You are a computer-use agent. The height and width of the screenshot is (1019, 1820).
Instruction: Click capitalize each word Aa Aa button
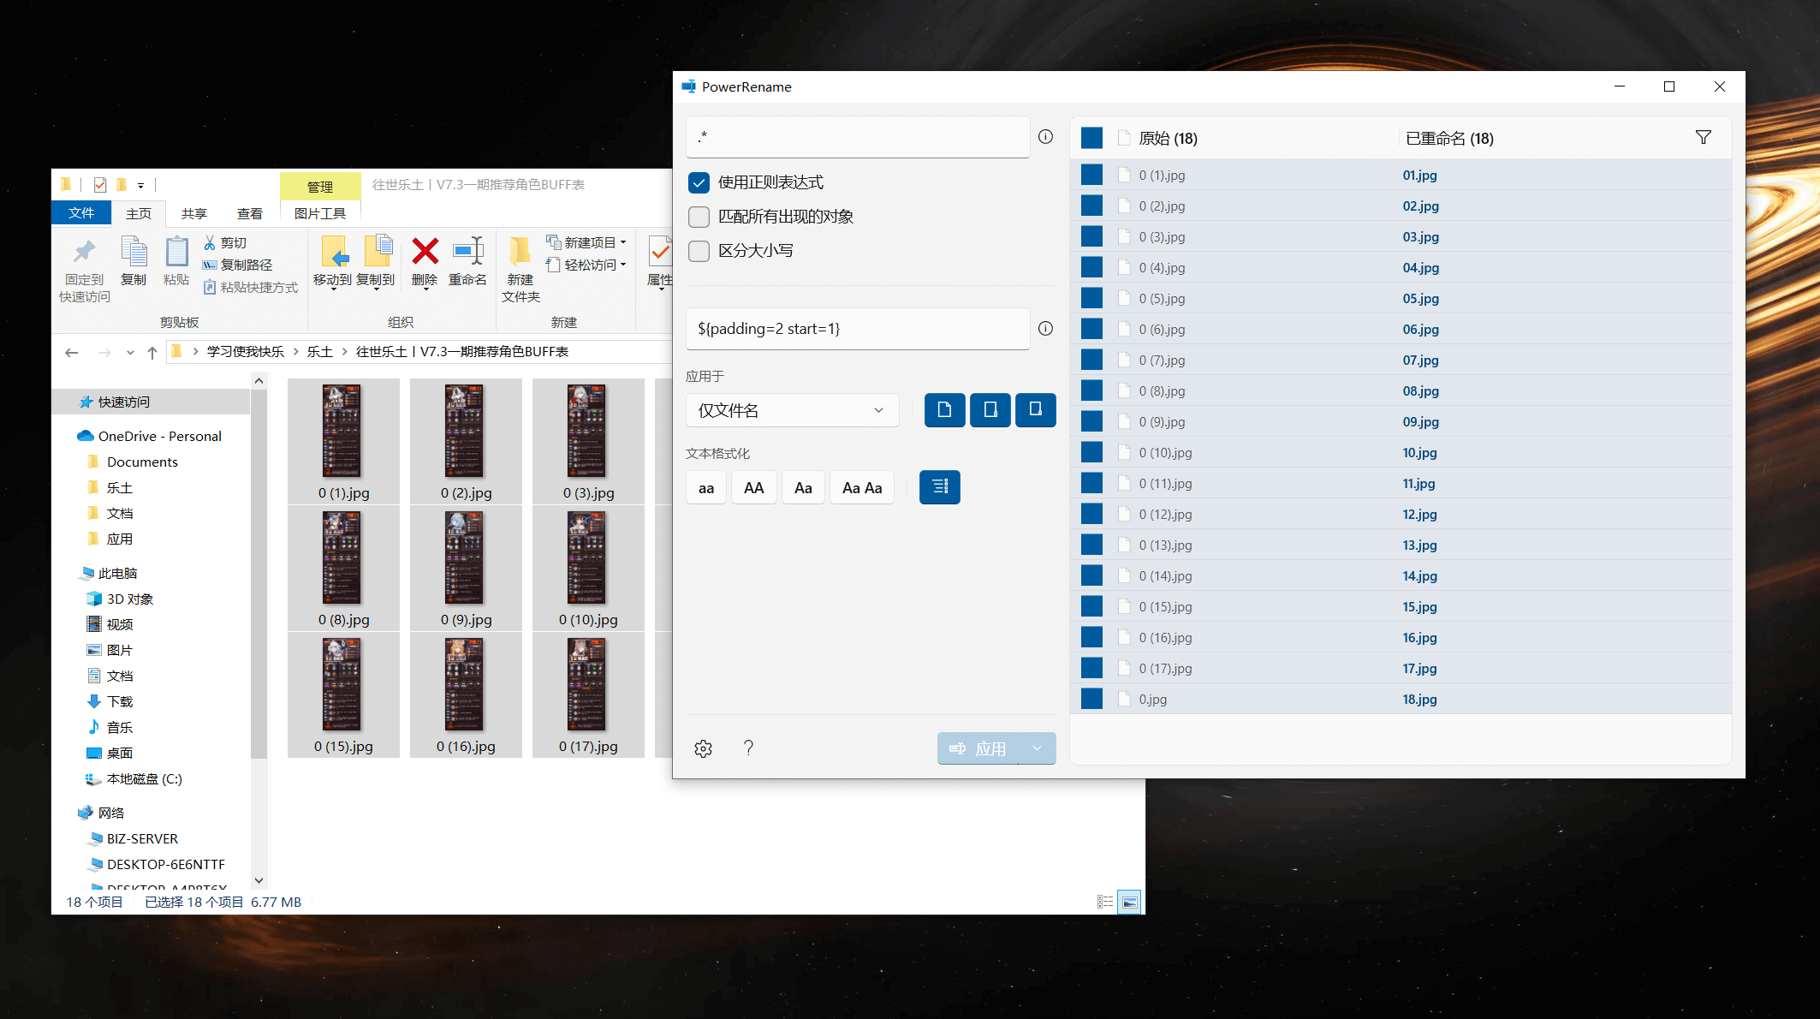862,487
